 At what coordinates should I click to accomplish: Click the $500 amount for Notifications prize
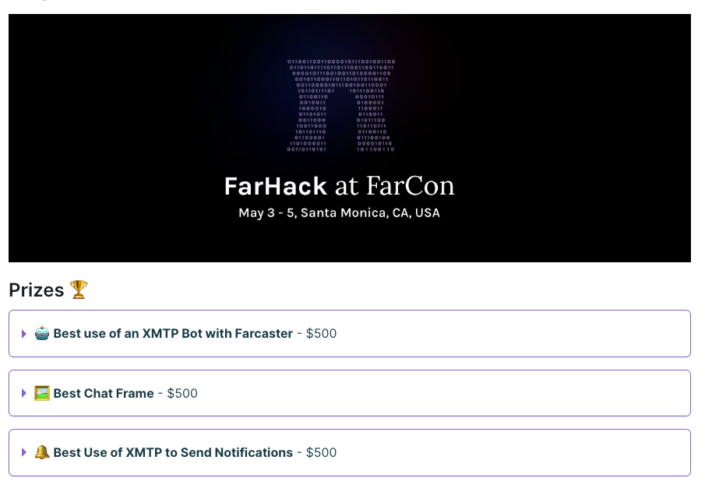coord(321,453)
